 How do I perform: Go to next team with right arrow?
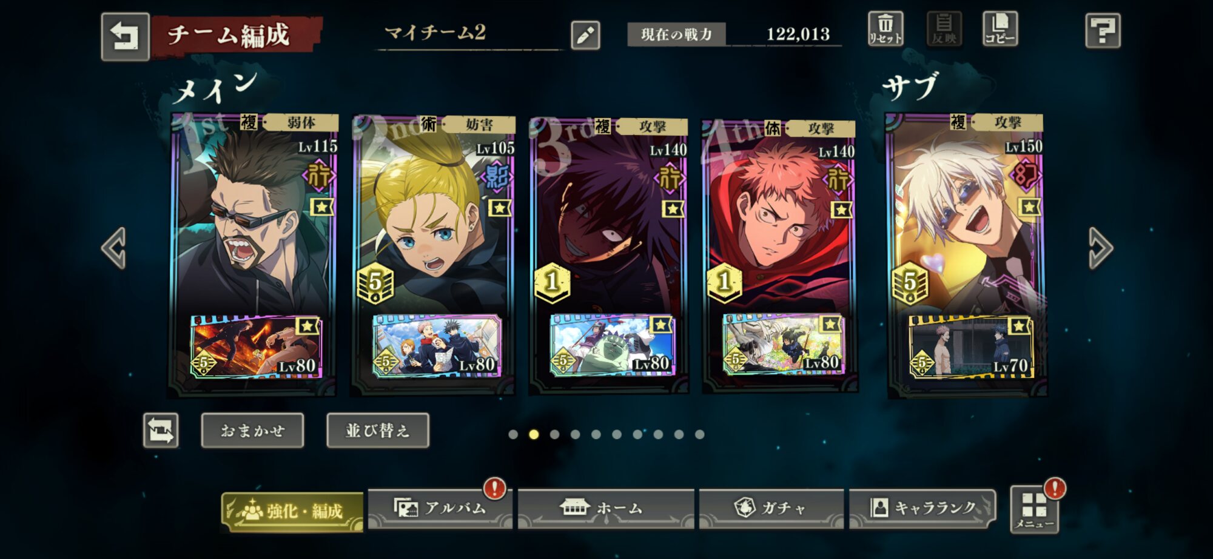[1100, 248]
